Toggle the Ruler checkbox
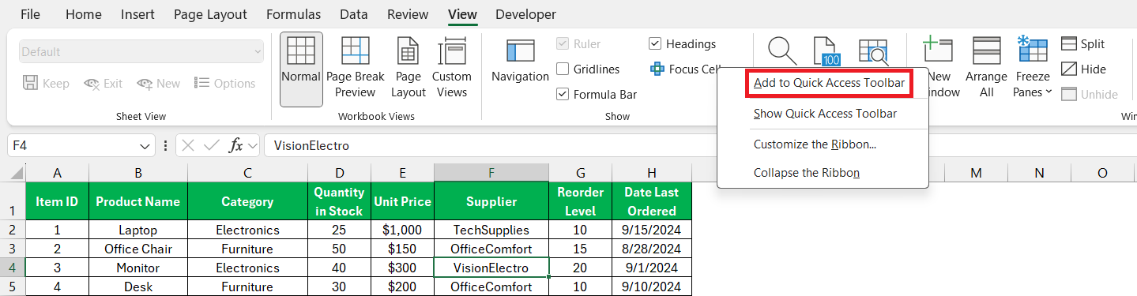 point(563,44)
